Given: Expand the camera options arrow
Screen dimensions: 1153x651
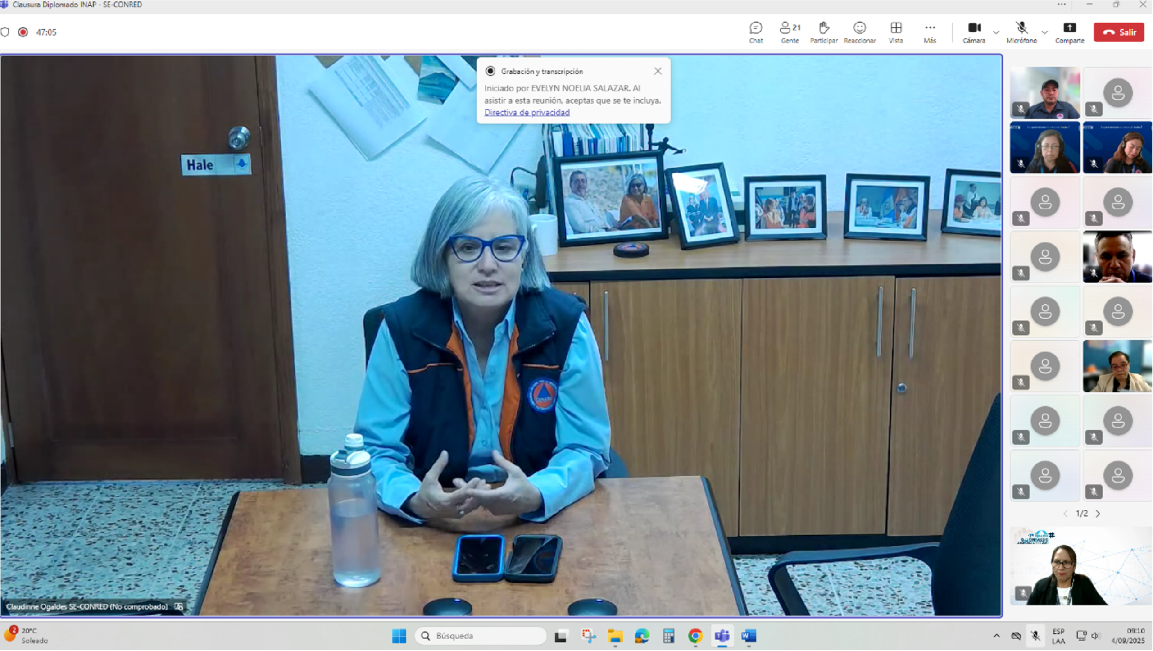Looking at the screenshot, I should (996, 32).
